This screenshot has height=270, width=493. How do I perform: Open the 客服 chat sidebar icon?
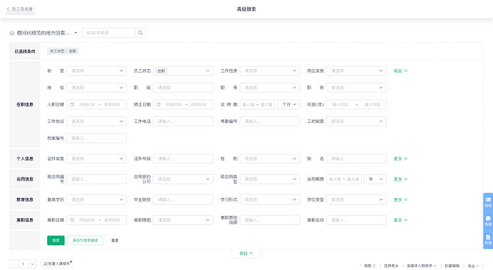[488, 221]
